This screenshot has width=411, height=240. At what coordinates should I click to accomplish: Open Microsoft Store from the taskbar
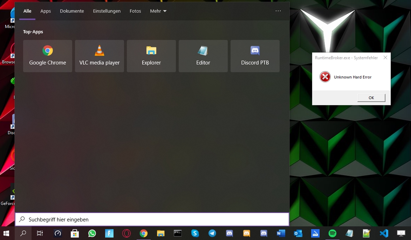click(75, 233)
